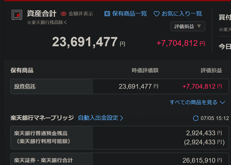
Task: Click the 保有商品一覧 list icon
Action: click(107, 14)
